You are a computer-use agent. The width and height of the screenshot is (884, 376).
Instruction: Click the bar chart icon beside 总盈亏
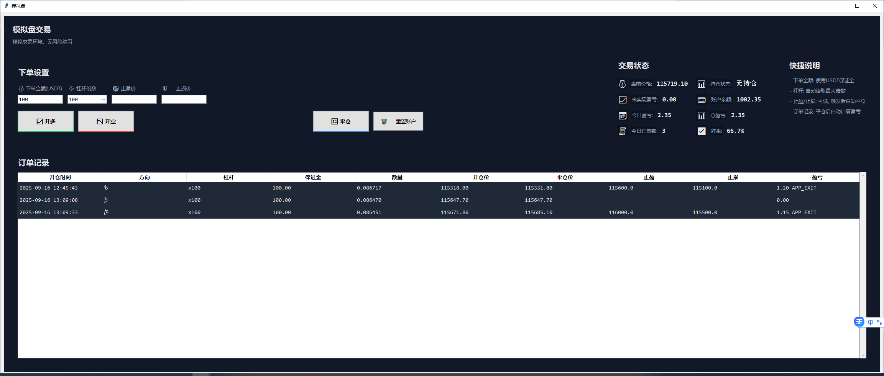tap(701, 116)
